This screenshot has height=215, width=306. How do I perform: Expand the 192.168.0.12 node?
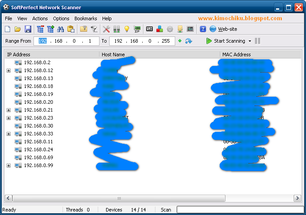coord(9,70)
